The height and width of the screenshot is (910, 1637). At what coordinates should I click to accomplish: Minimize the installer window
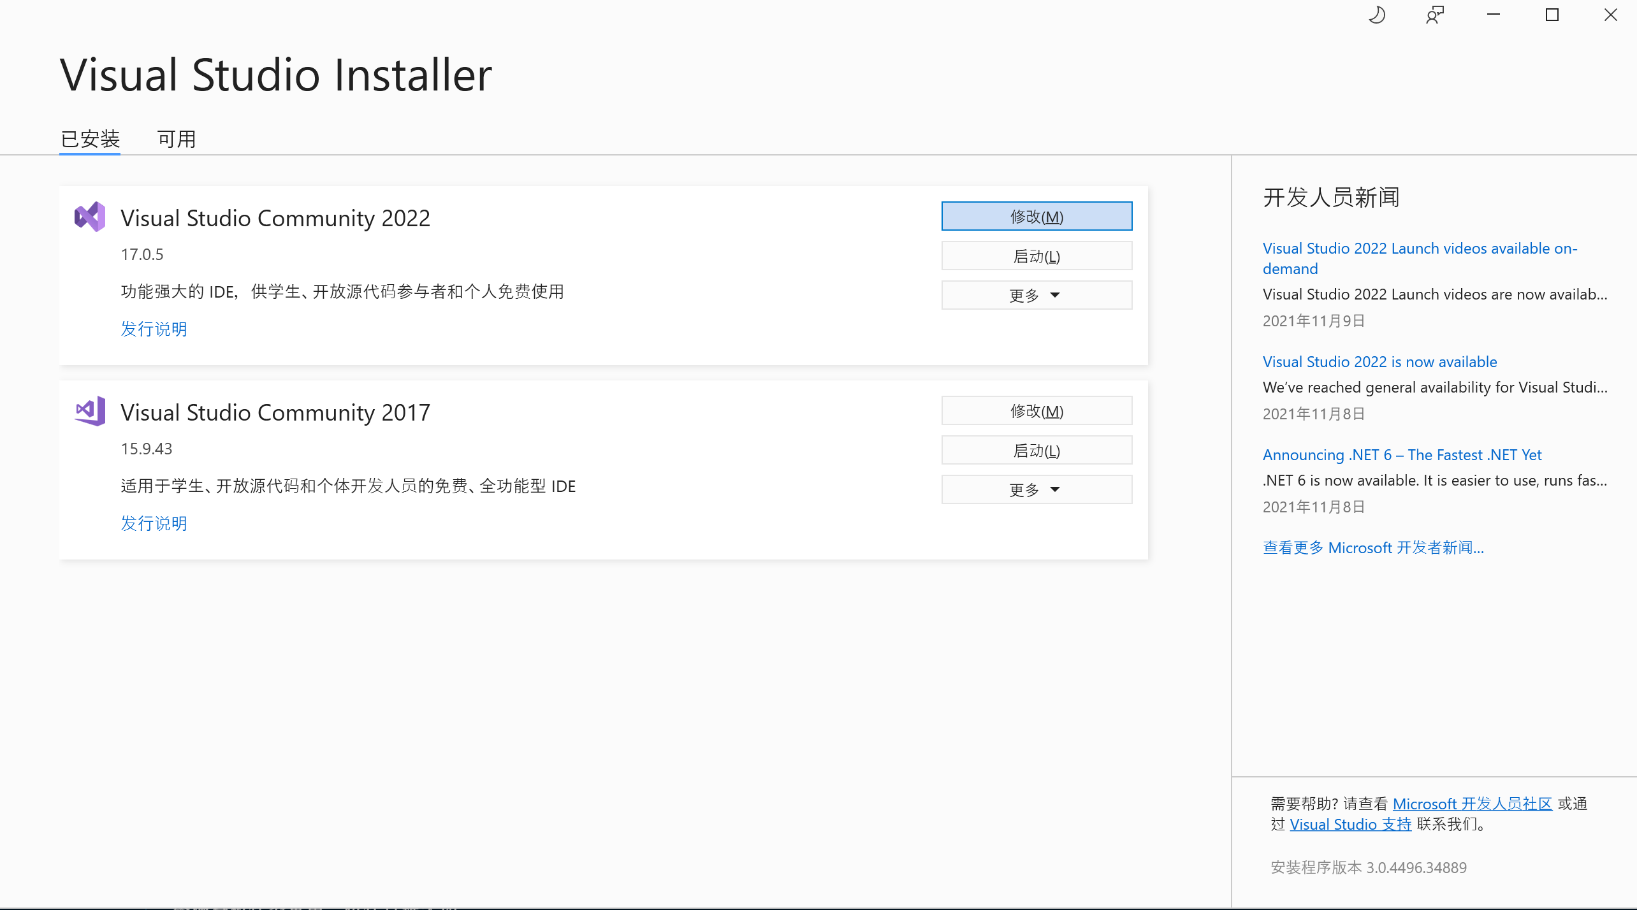[x=1494, y=15]
